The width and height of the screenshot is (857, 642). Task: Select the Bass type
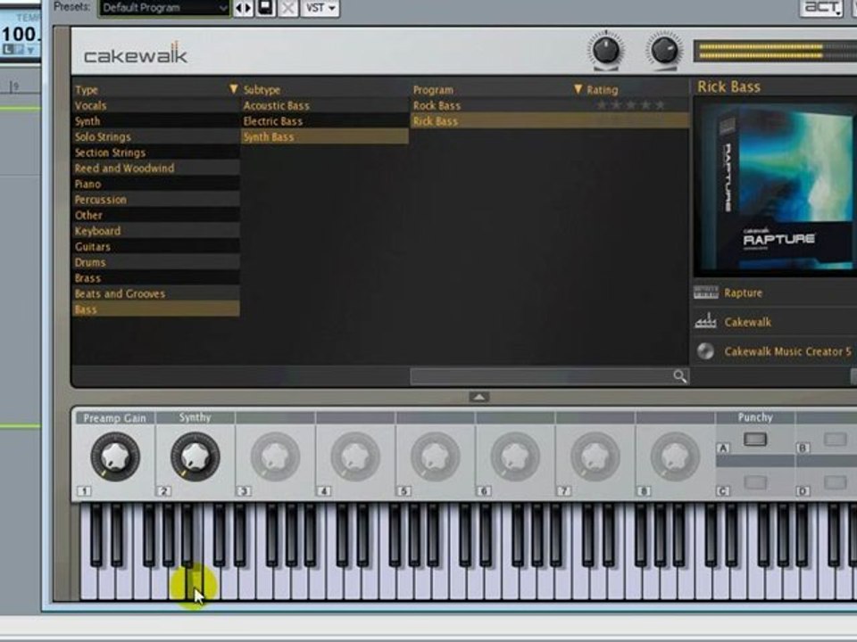[155, 309]
